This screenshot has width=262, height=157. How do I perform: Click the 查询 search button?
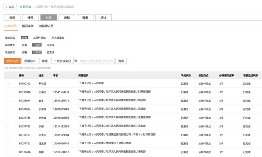click(x=121, y=61)
